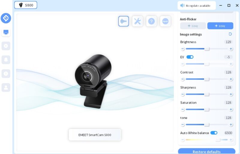Click the S800 webcam product image
The height and width of the screenshot is (154, 240).
(x=93, y=81)
